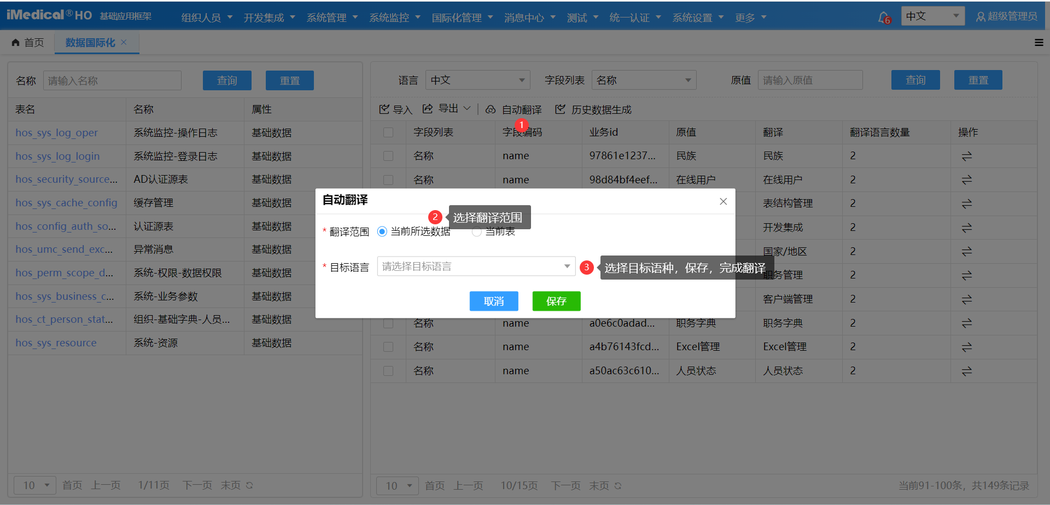
Task: Click the translate swap icon in 在线用户 row
Action: pos(967,180)
